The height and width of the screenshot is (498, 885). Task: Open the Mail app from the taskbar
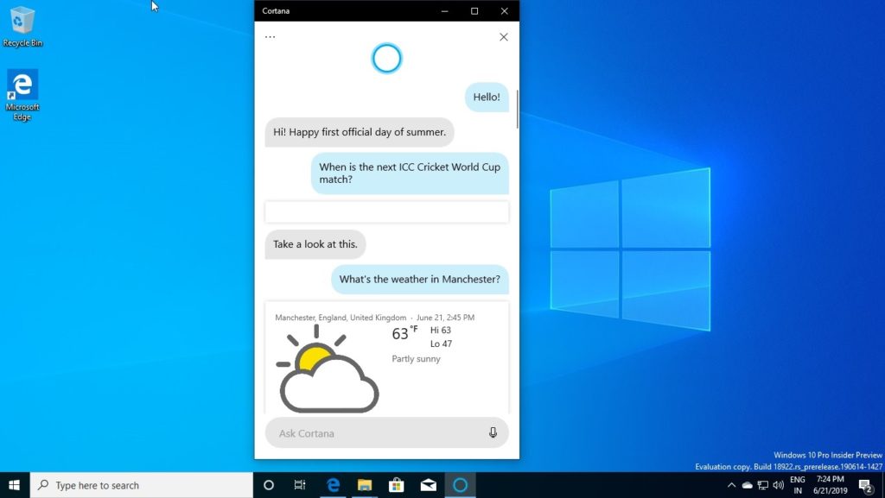pyautogui.click(x=429, y=485)
